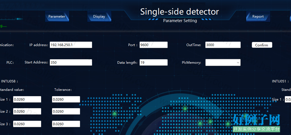Select the Port input field
Image resolution: width=291 pixels, height=135 pixels.
[x=154, y=45]
